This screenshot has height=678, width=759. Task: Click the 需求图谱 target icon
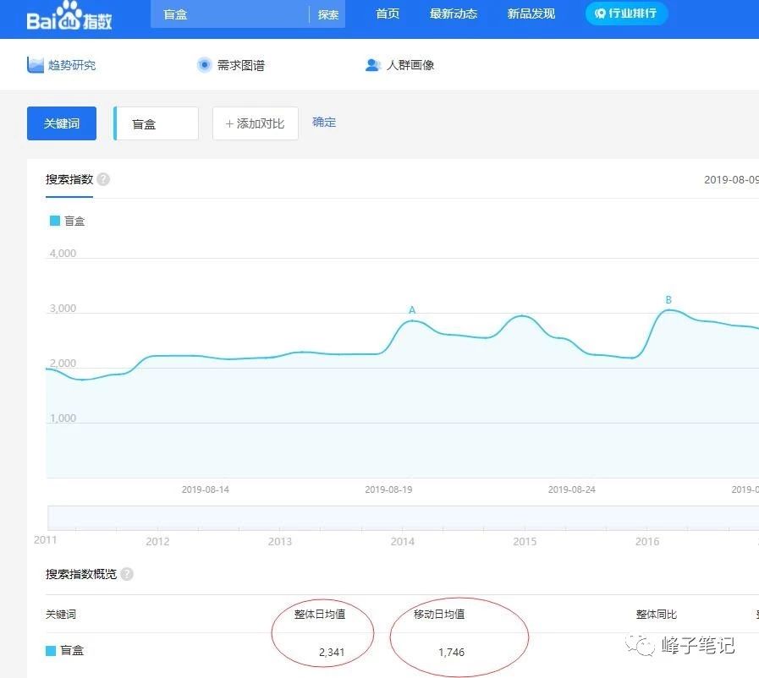[x=204, y=65]
